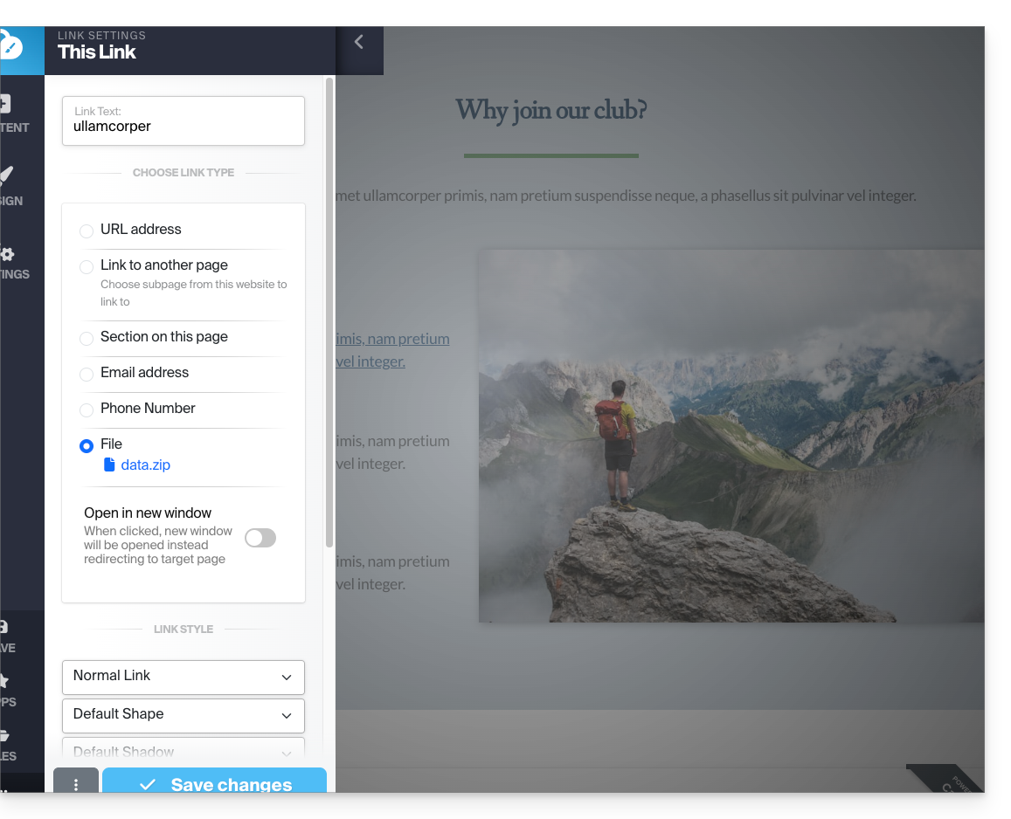Select Link to another page option
Image resolution: width=1011 pixels, height=819 pixels.
[87, 266]
